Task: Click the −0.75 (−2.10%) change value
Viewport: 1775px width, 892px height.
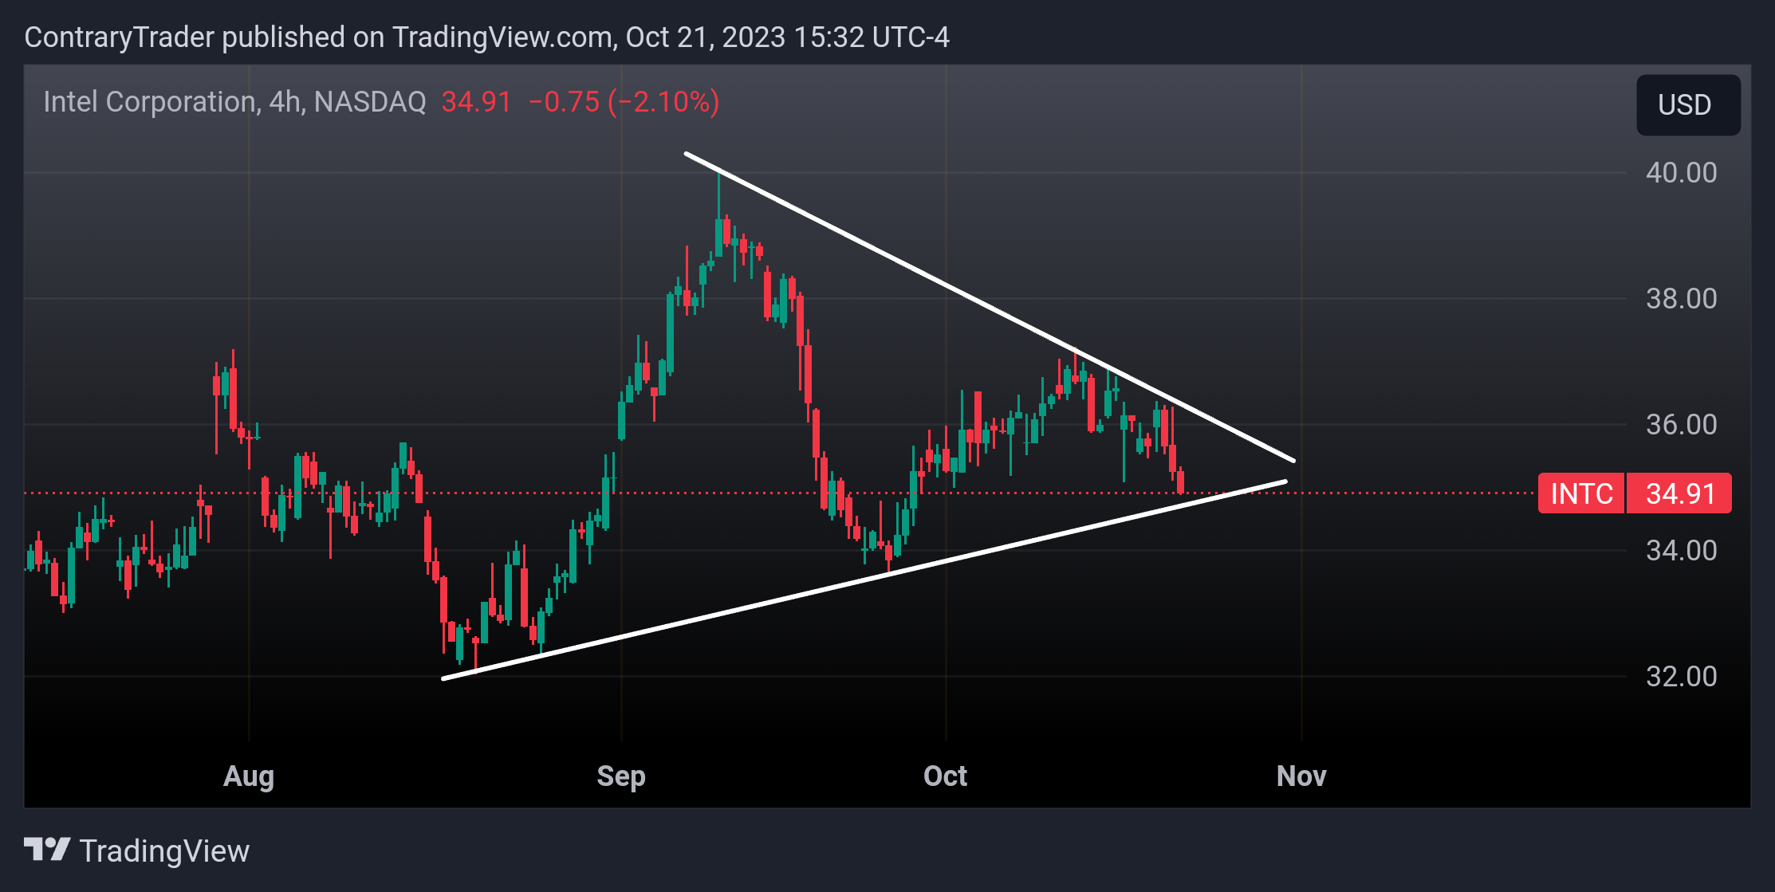Action: tap(624, 102)
